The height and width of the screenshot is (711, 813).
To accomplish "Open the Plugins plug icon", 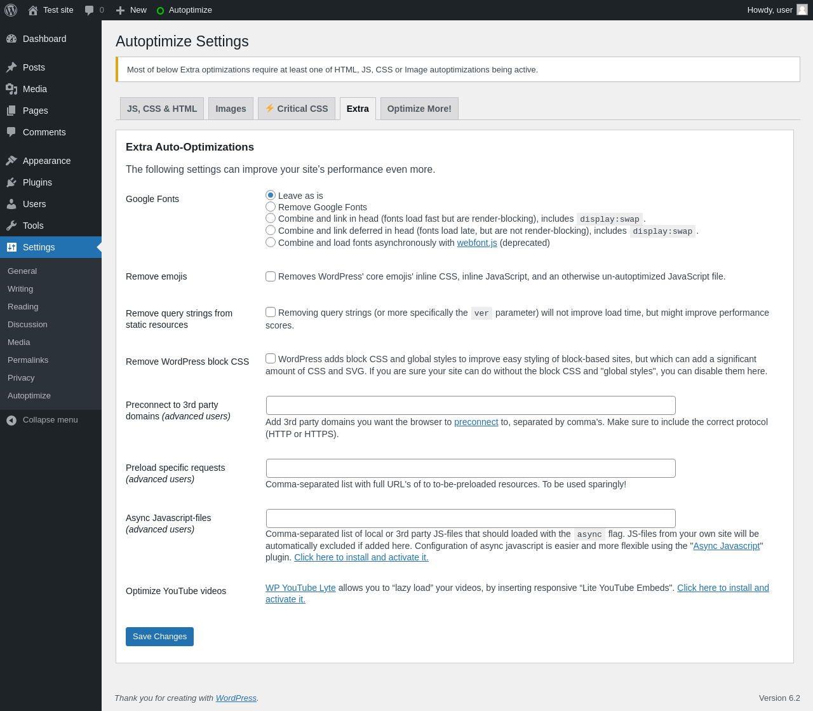I will click(x=11, y=182).
